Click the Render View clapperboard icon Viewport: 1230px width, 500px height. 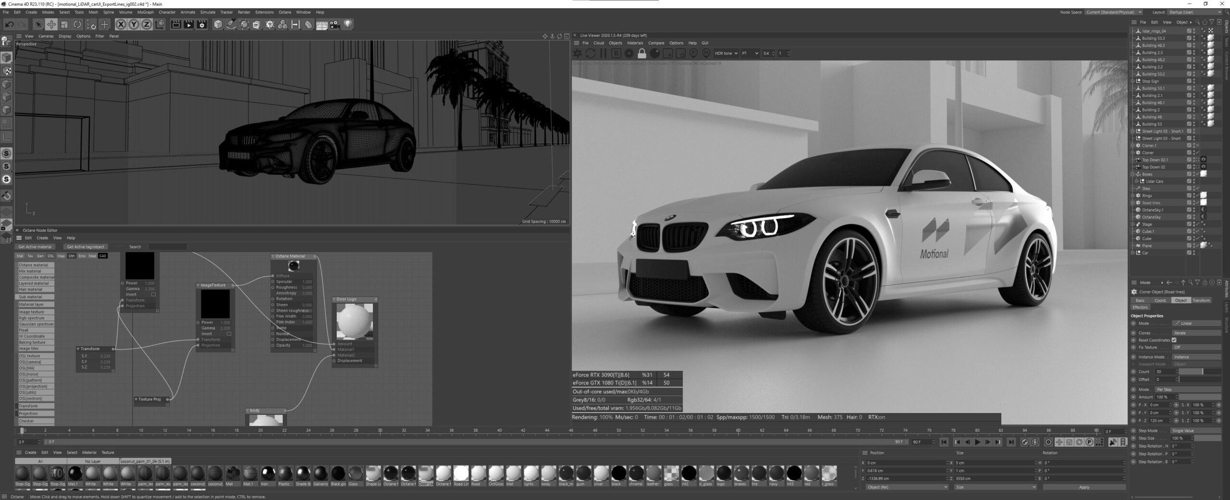pyautogui.click(x=176, y=24)
